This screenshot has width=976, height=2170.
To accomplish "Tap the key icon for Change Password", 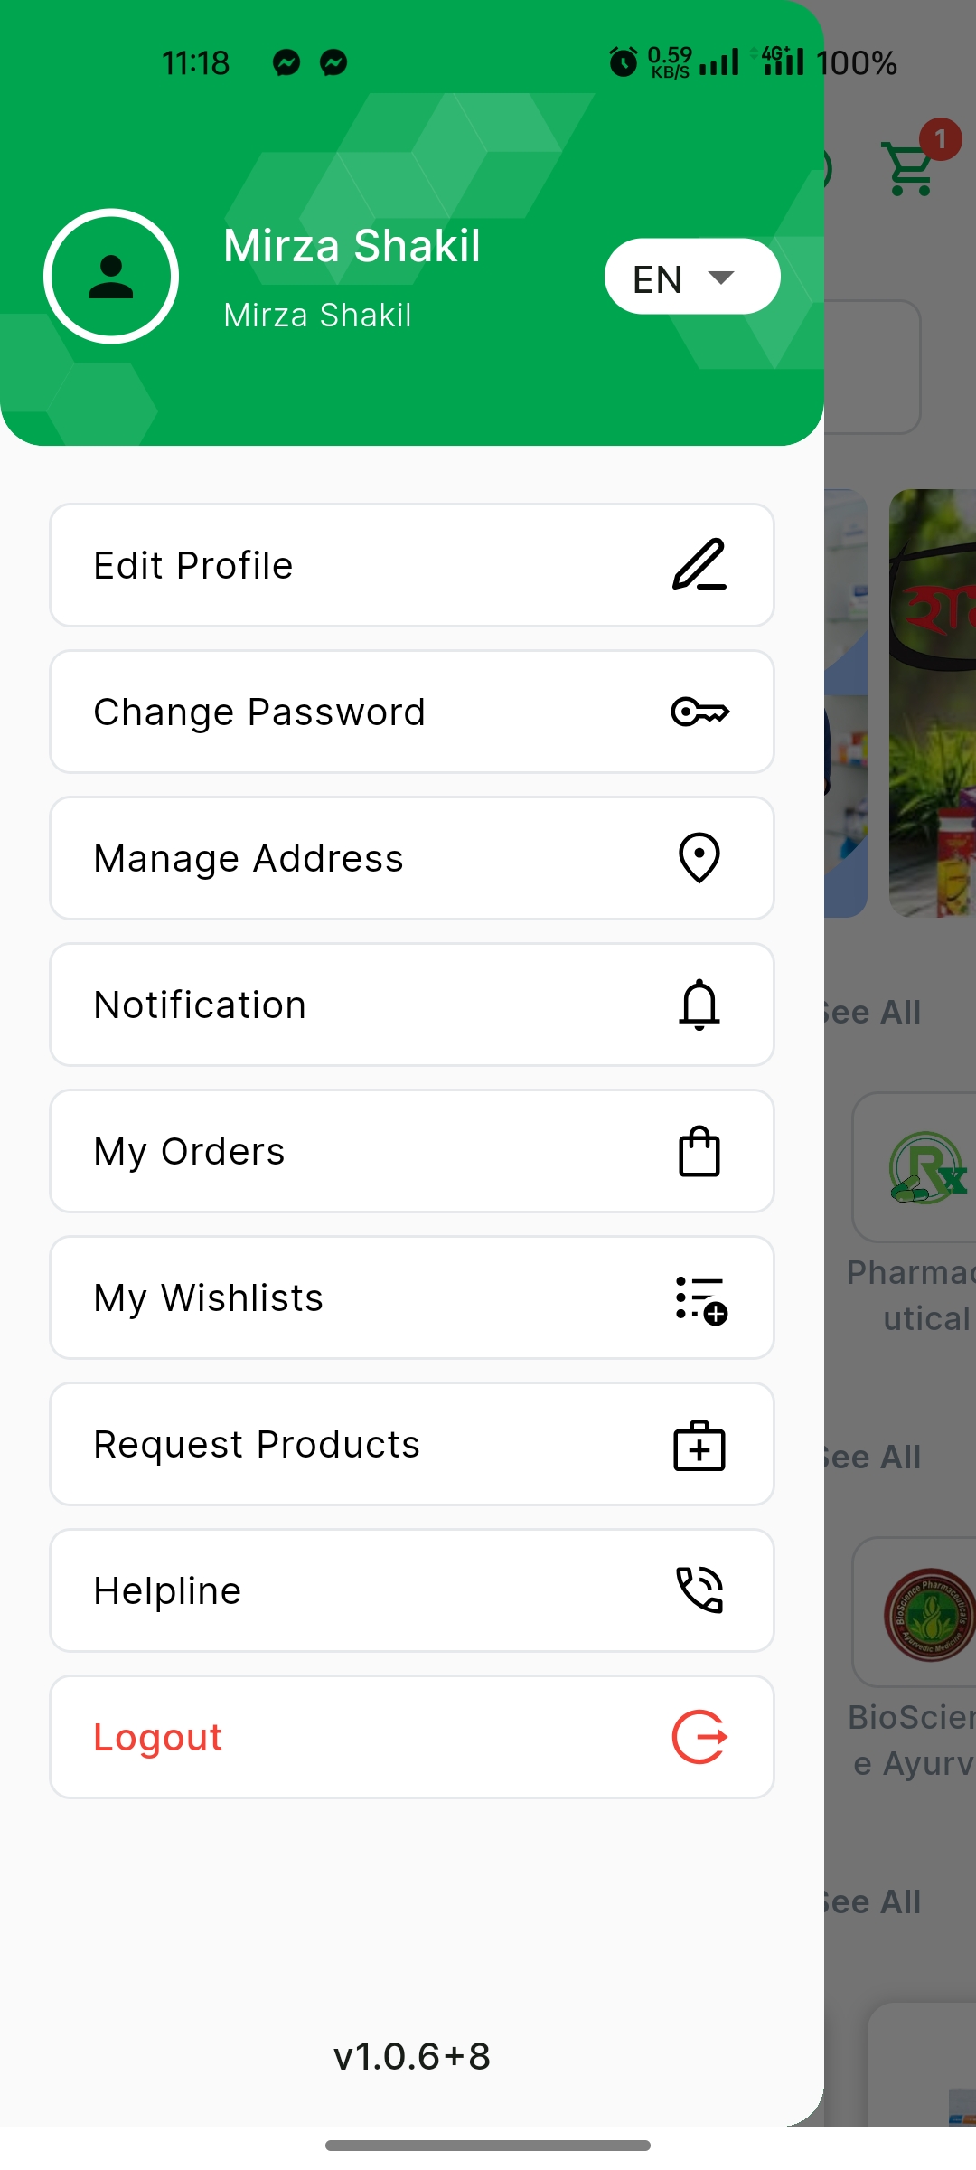I will point(699,712).
